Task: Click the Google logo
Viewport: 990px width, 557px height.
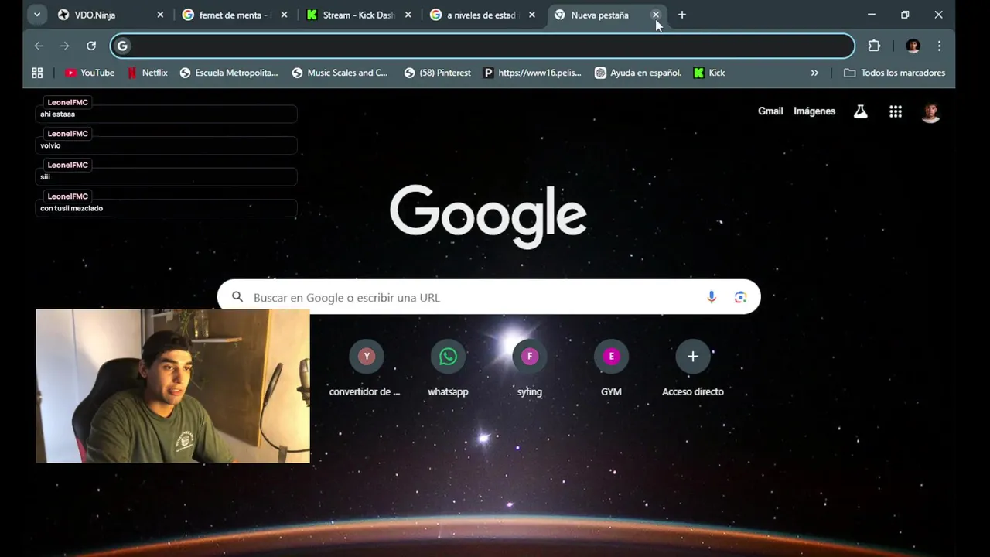Action: tap(488, 215)
